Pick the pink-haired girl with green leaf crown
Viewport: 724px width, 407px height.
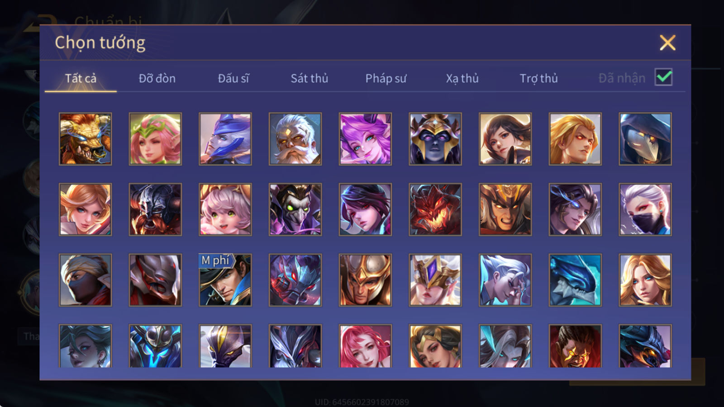click(155, 139)
